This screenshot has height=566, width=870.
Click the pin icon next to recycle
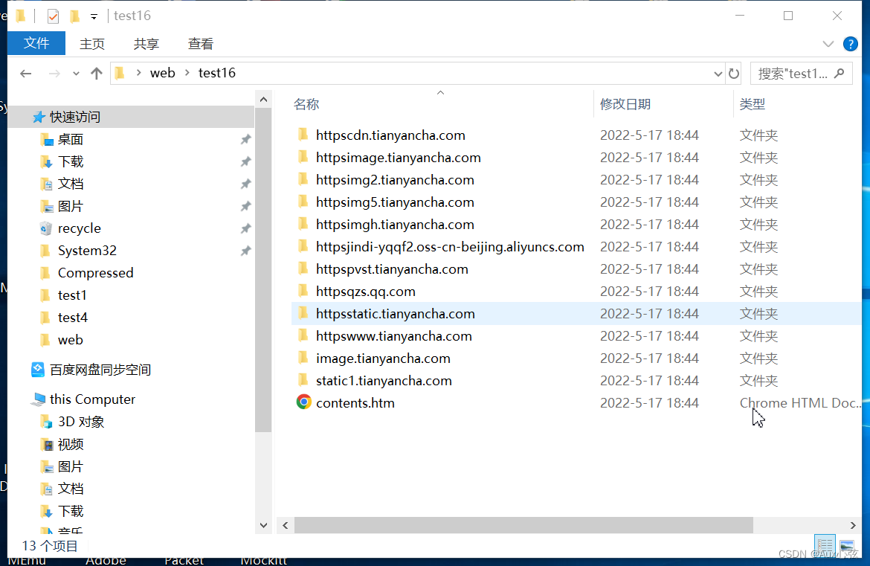(x=245, y=228)
